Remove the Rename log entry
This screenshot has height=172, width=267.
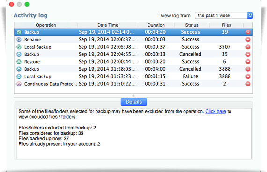point(248,40)
